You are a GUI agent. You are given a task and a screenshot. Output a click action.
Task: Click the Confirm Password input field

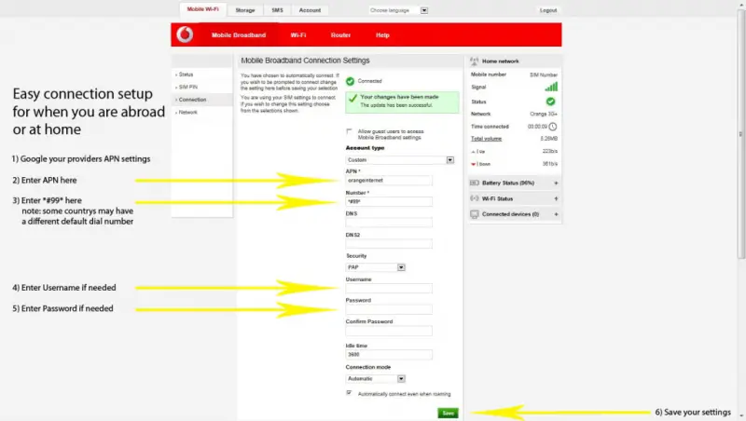pos(389,331)
